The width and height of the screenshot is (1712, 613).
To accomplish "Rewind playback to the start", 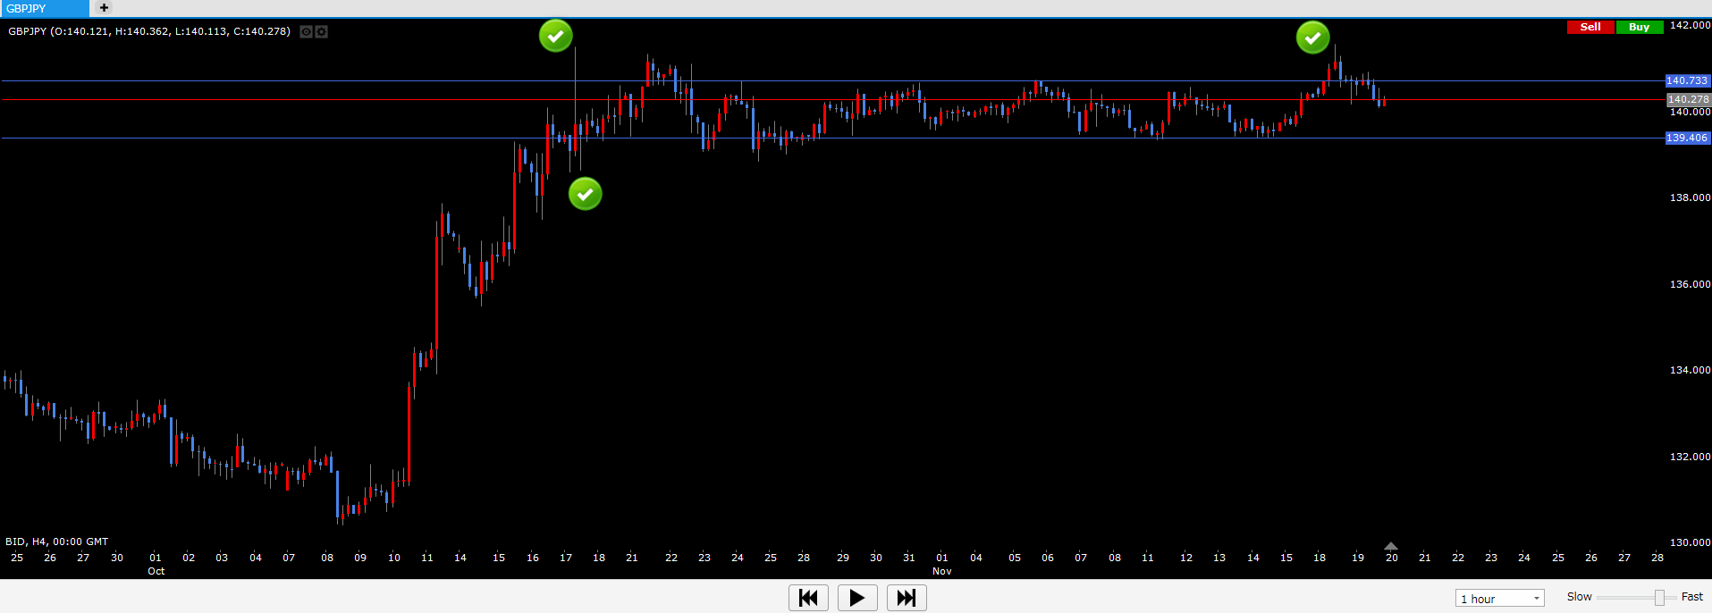I will pyautogui.click(x=808, y=598).
